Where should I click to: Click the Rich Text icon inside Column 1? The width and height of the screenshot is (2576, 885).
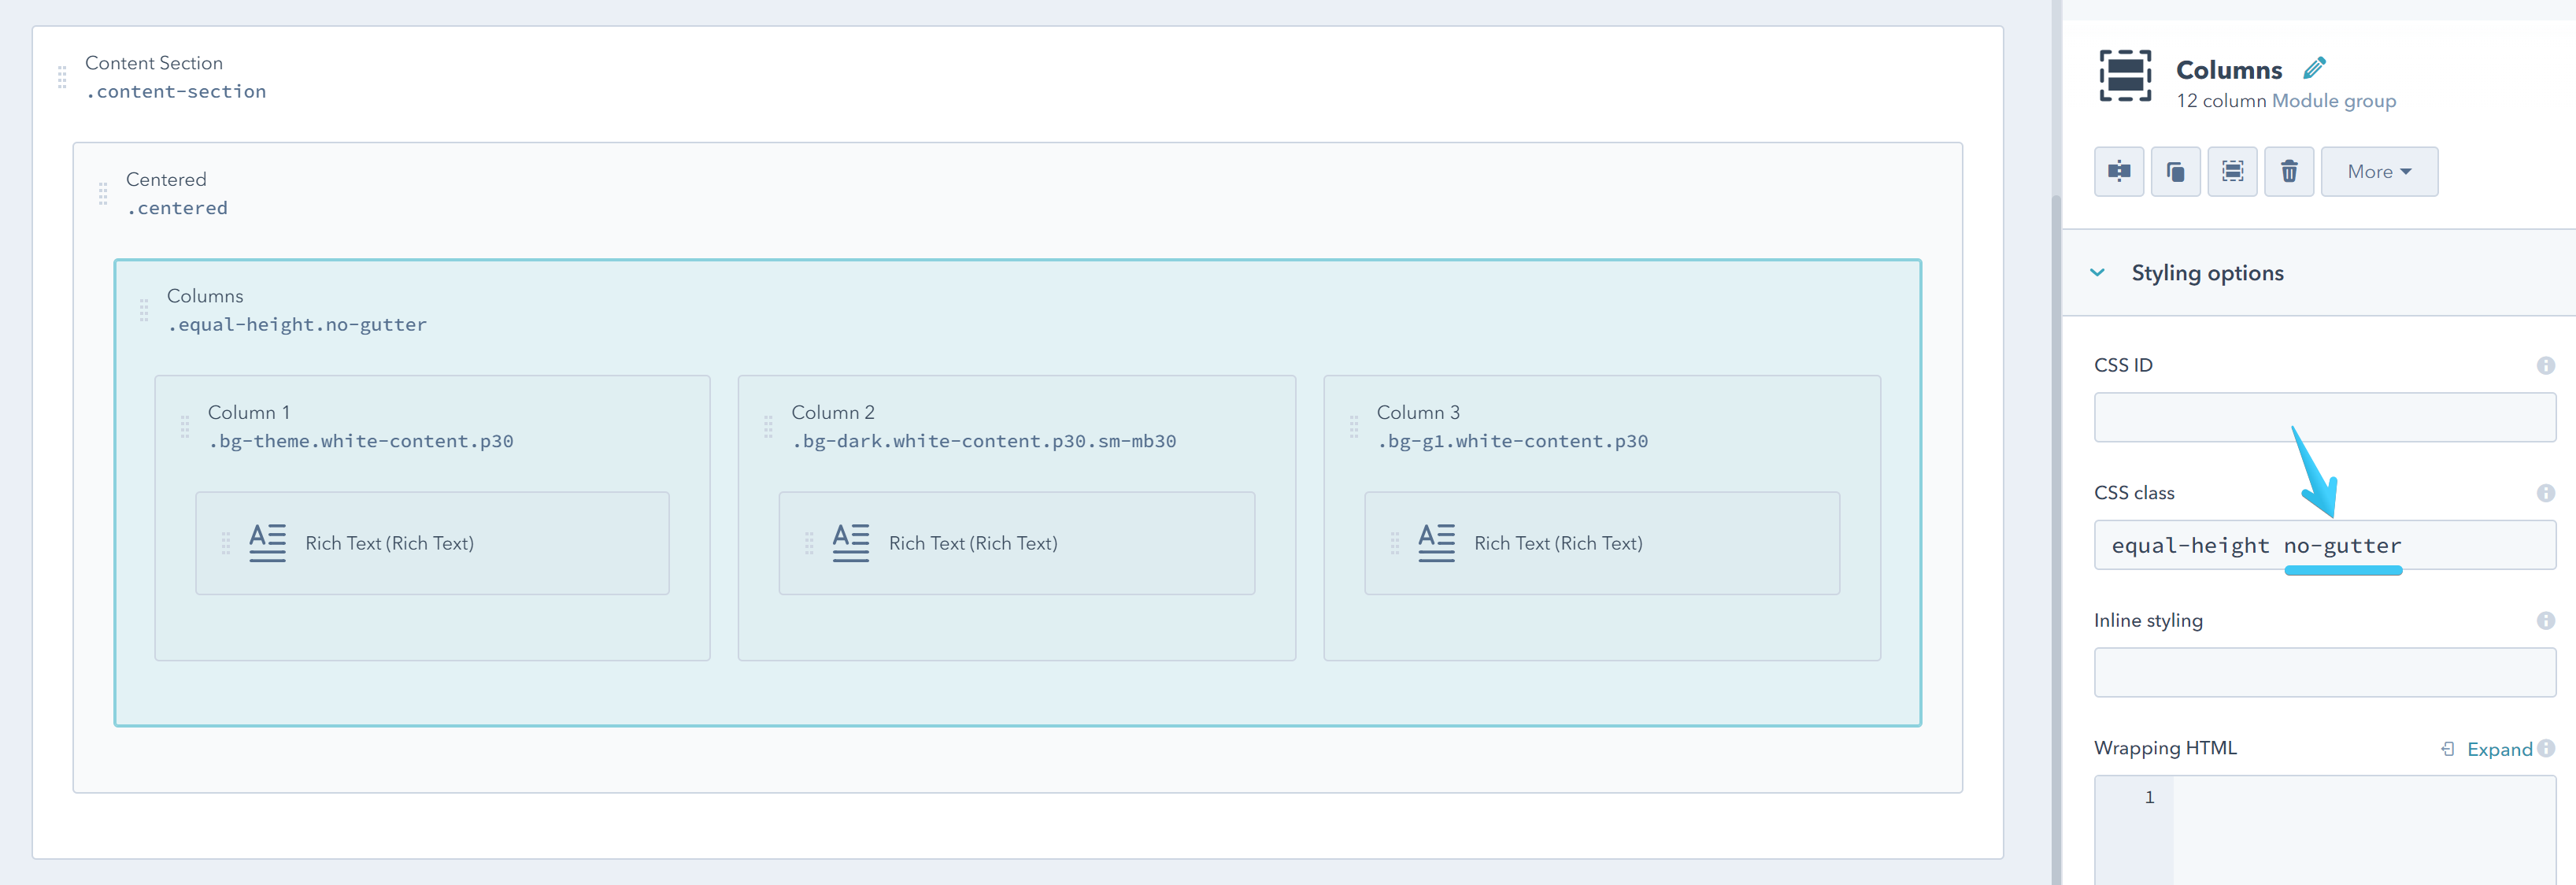[267, 542]
